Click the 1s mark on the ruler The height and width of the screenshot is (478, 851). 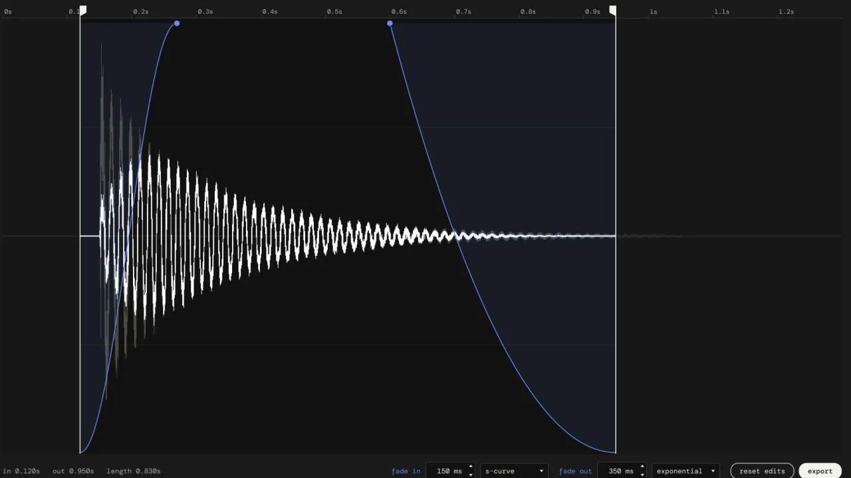tap(654, 11)
